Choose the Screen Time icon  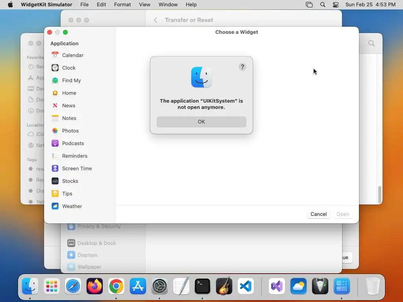pos(55,168)
